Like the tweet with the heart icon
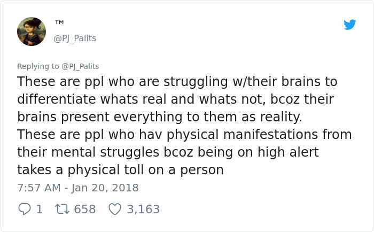The image size is (374, 232). click(x=115, y=209)
